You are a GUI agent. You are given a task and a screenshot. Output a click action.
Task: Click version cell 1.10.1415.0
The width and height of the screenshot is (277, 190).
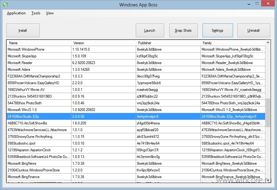[x=103, y=49]
